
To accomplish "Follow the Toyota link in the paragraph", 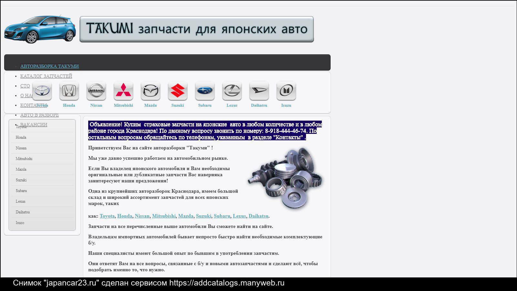I will pos(107,216).
